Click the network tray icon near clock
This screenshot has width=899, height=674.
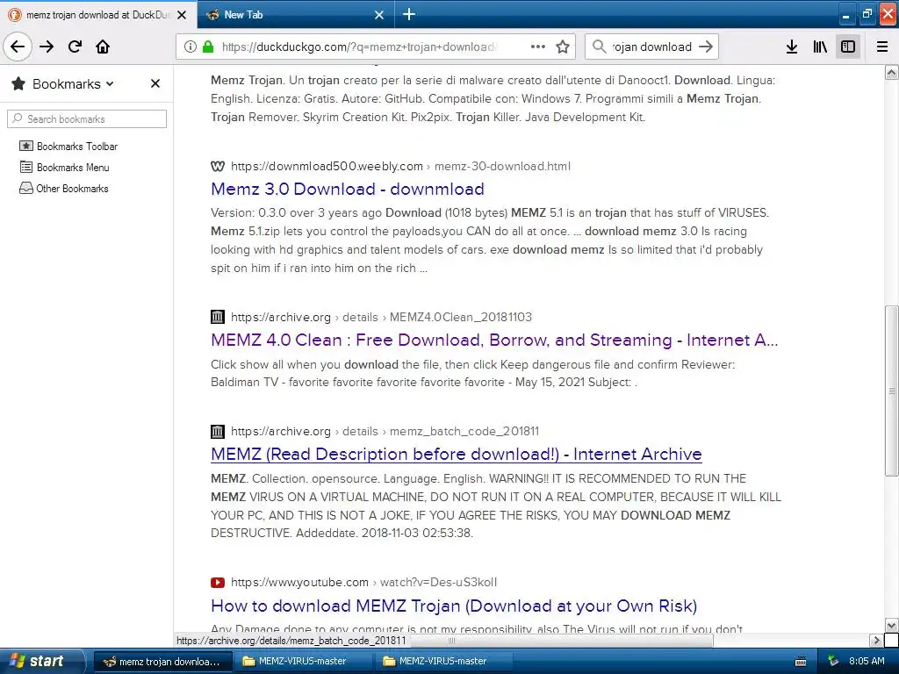click(833, 662)
